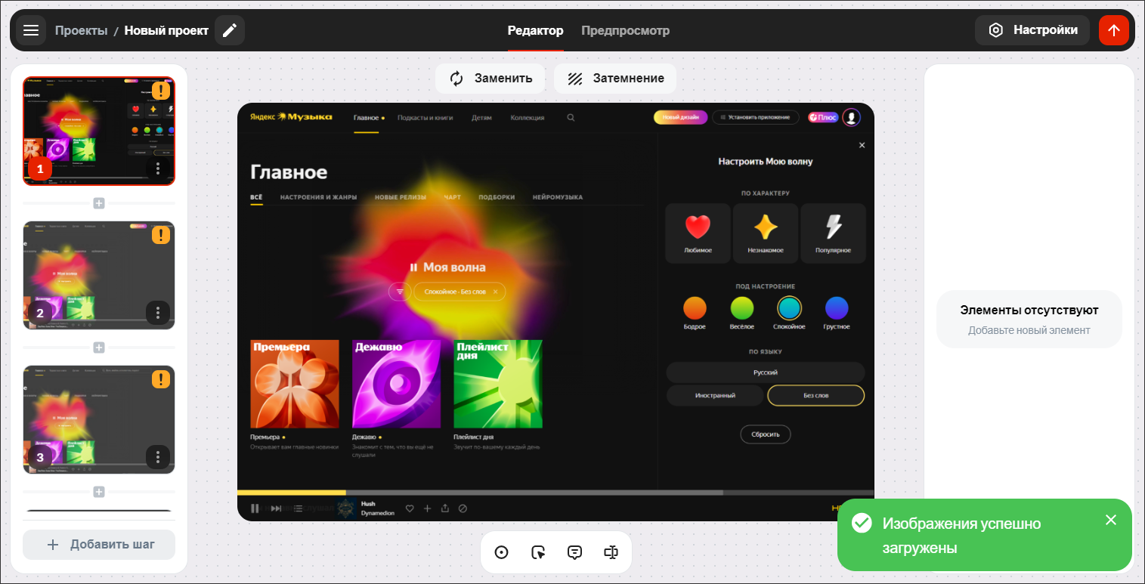This screenshot has height=584, width=1145.
Task: Click the Элементы отсутствуют message
Action: [x=1029, y=310]
